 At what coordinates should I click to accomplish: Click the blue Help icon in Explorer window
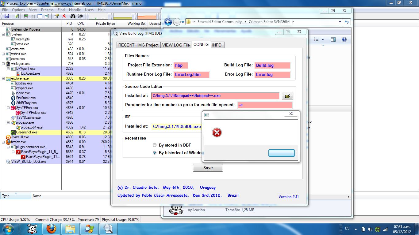[x=344, y=39]
